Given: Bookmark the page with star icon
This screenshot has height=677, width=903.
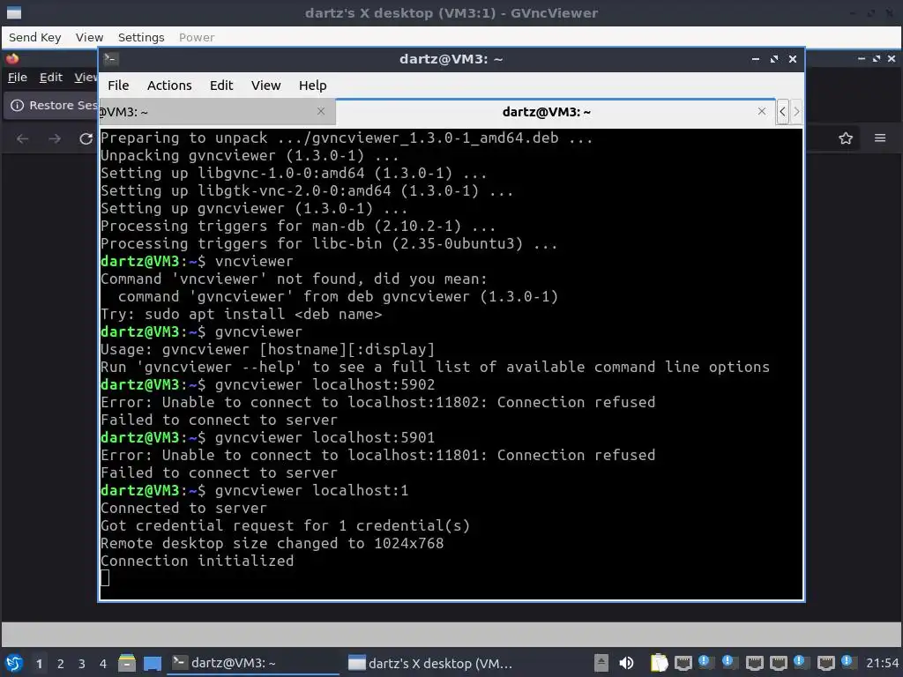Looking at the screenshot, I should pyautogui.click(x=846, y=138).
